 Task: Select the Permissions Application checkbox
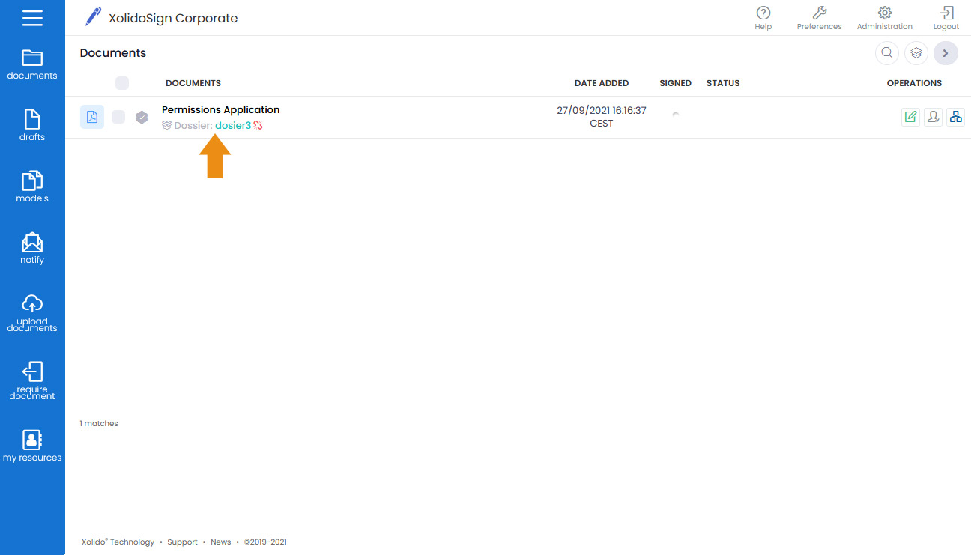click(118, 117)
